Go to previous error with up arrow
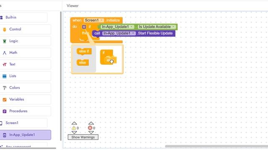 pyautogui.click(x=91, y=123)
